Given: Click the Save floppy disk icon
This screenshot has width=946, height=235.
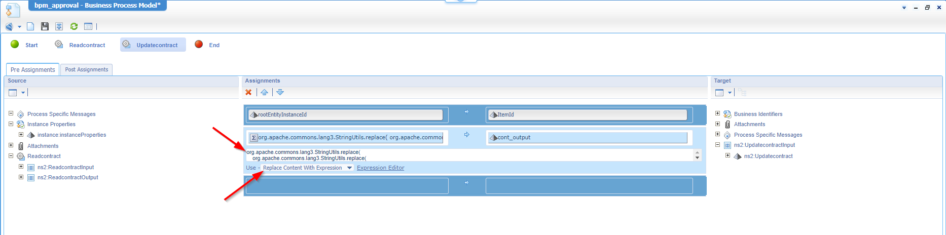Looking at the screenshot, I should 45,26.
